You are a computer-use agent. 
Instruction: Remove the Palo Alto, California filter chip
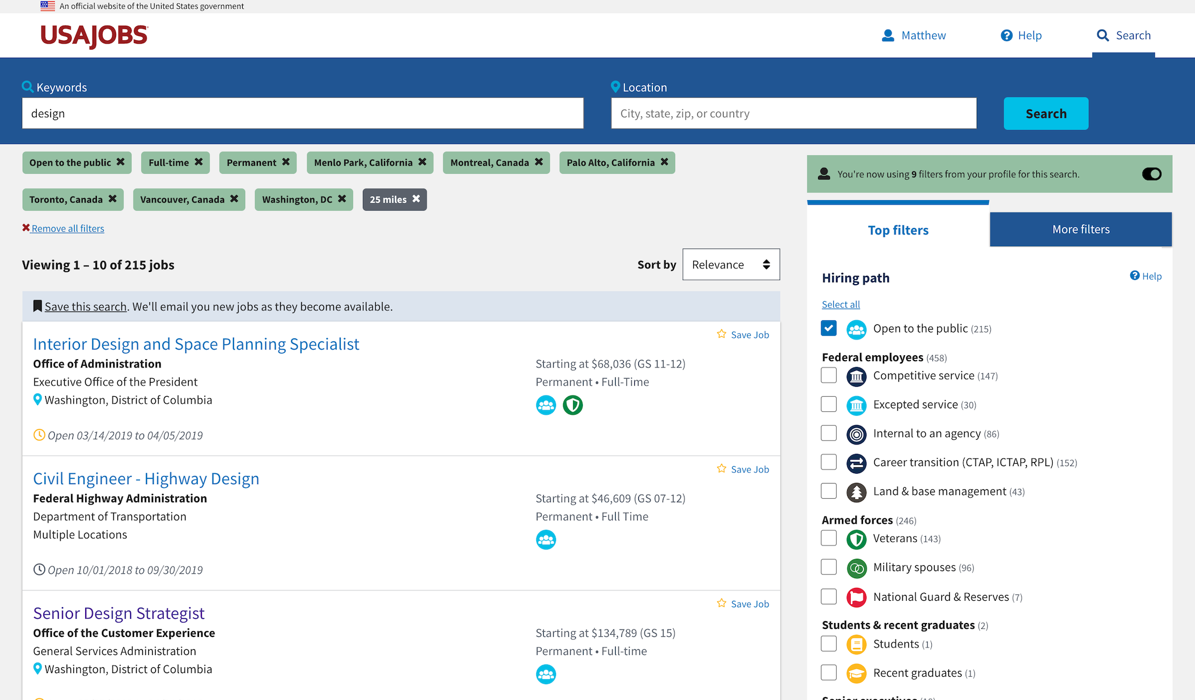(x=664, y=162)
